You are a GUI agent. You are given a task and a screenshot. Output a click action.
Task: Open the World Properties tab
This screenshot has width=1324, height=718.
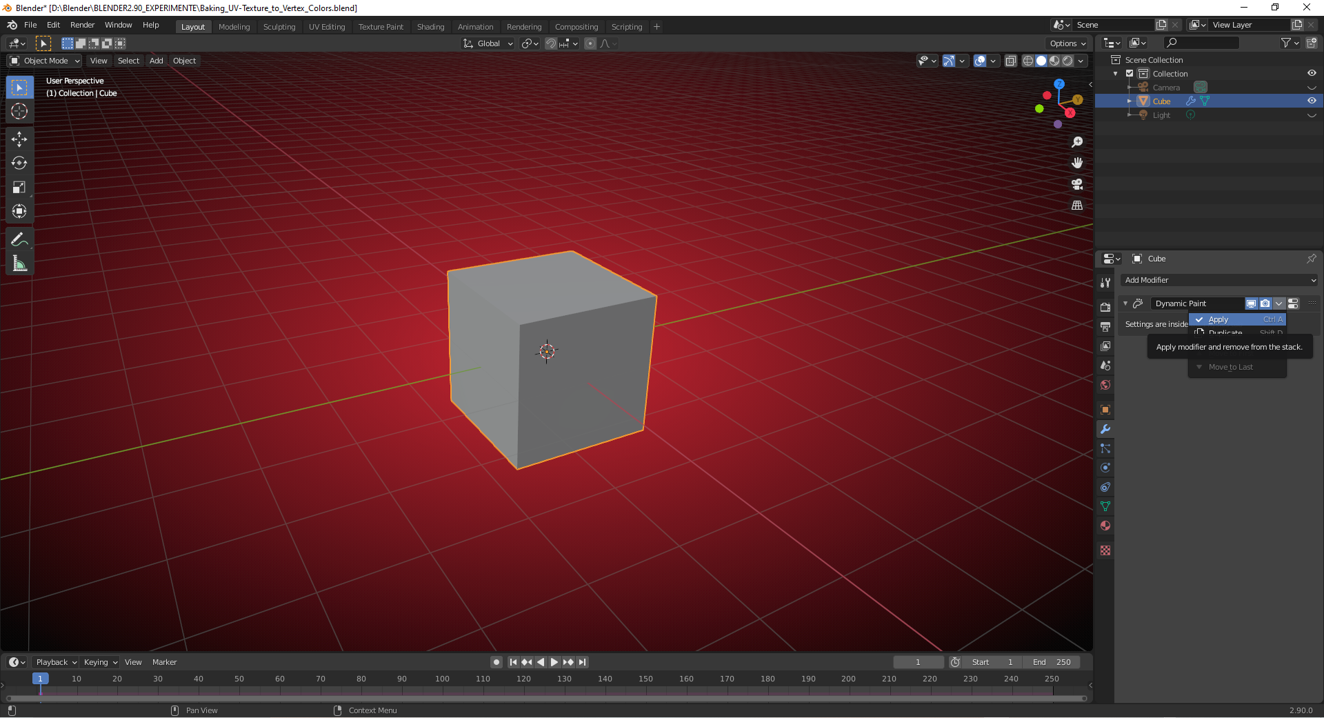coord(1105,385)
